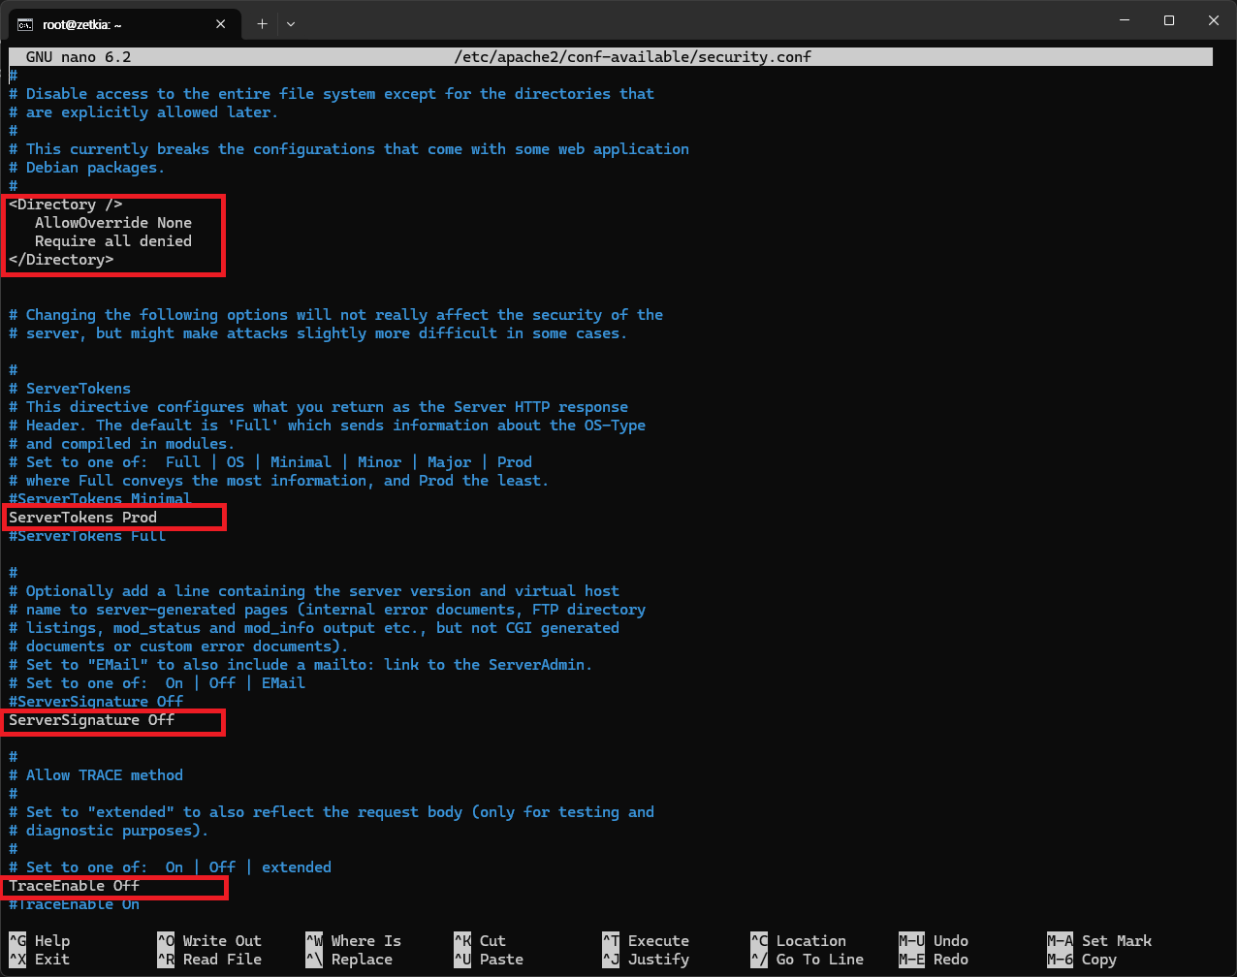Image resolution: width=1237 pixels, height=977 pixels.
Task: Click the security.conf file path in nano header
Action: 632,57
